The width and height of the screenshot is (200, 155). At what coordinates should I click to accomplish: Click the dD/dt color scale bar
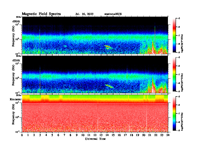coord(174,74)
